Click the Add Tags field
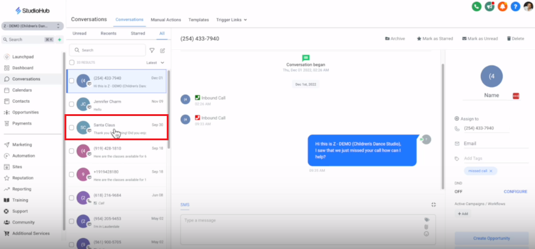The width and height of the screenshot is (535, 249). [496, 159]
